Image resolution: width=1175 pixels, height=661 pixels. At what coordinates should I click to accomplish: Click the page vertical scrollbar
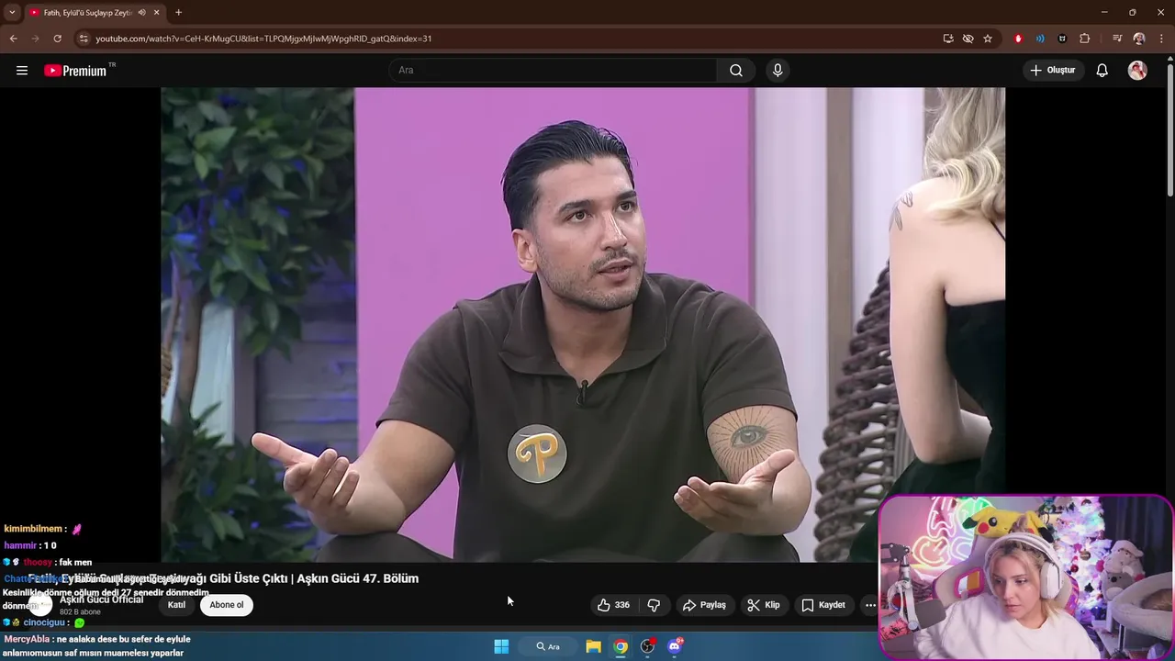(1169, 129)
